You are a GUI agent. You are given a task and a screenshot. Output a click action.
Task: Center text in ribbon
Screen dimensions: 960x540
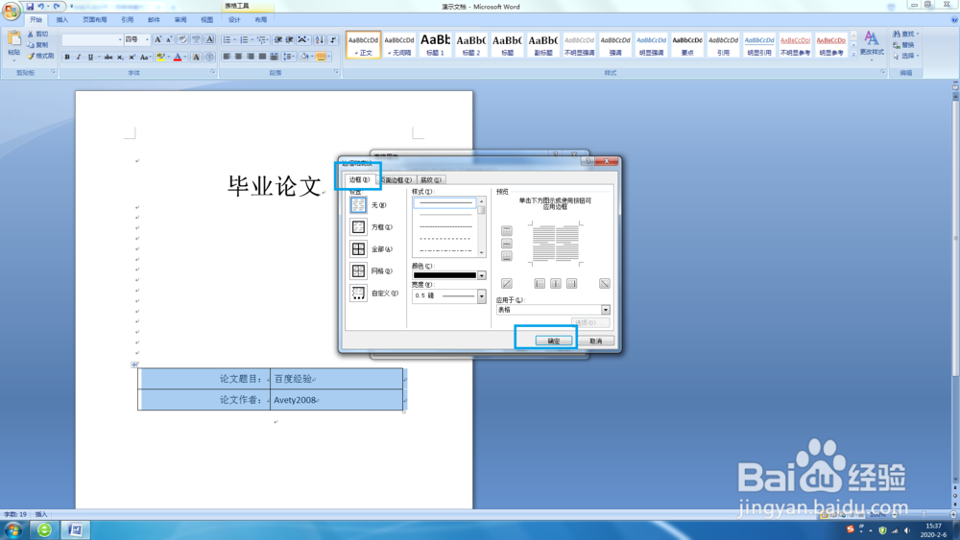pyautogui.click(x=238, y=57)
